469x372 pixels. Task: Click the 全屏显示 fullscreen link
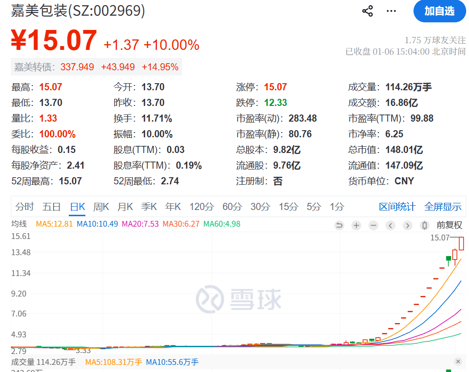(443, 207)
